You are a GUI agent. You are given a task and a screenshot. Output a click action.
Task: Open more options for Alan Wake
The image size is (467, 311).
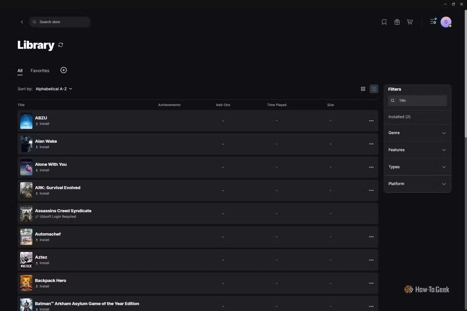click(371, 144)
